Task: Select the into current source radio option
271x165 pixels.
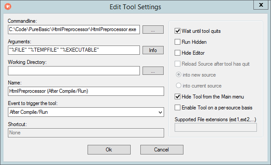Action: point(178,86)
